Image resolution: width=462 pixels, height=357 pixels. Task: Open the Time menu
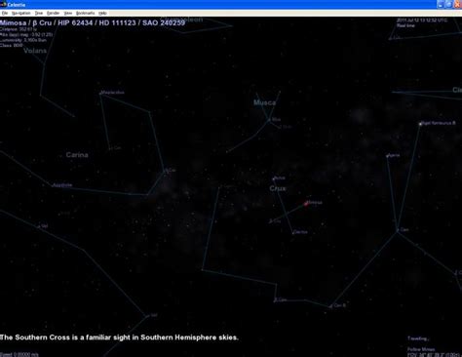pos(39,13)
